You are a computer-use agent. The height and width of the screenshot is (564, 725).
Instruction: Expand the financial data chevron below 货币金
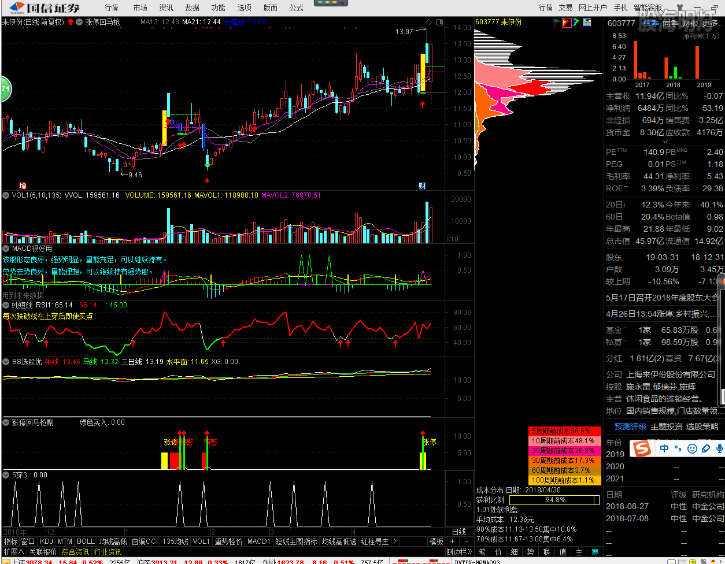665,142
